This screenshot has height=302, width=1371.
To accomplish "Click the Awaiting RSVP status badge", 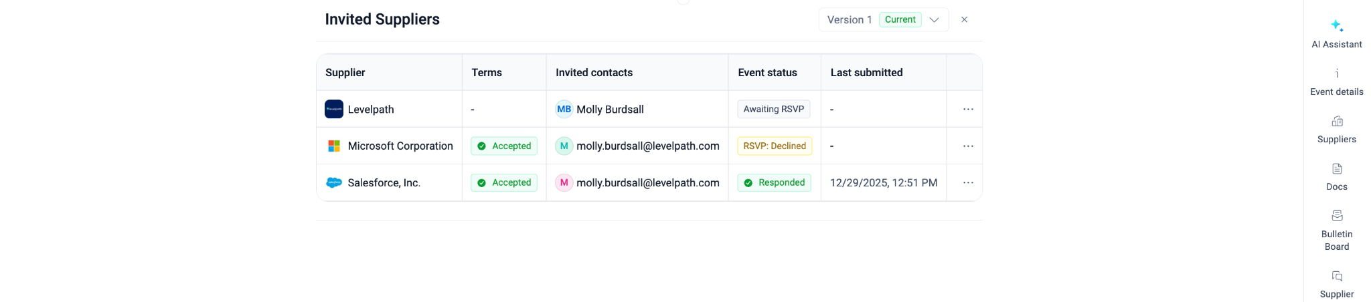I will pos(773,109).
